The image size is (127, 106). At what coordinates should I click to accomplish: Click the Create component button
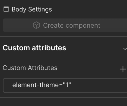tap(65, 25)
